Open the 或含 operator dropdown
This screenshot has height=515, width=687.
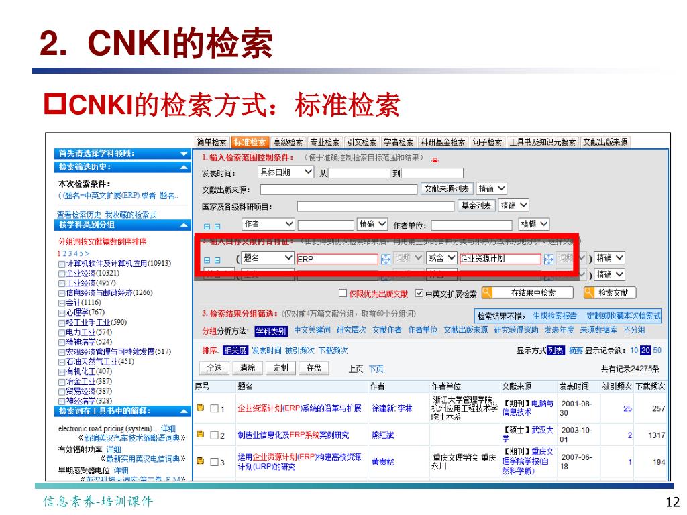point(441,258)
